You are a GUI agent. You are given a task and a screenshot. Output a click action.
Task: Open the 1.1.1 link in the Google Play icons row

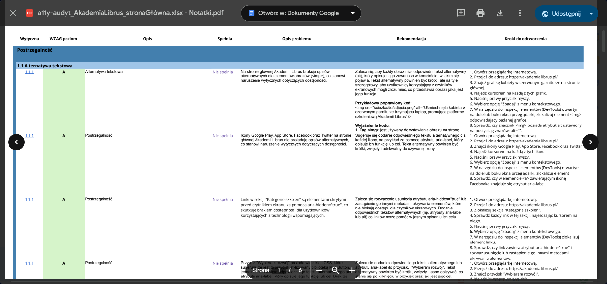pyautogui.click(x=29, y=136)
